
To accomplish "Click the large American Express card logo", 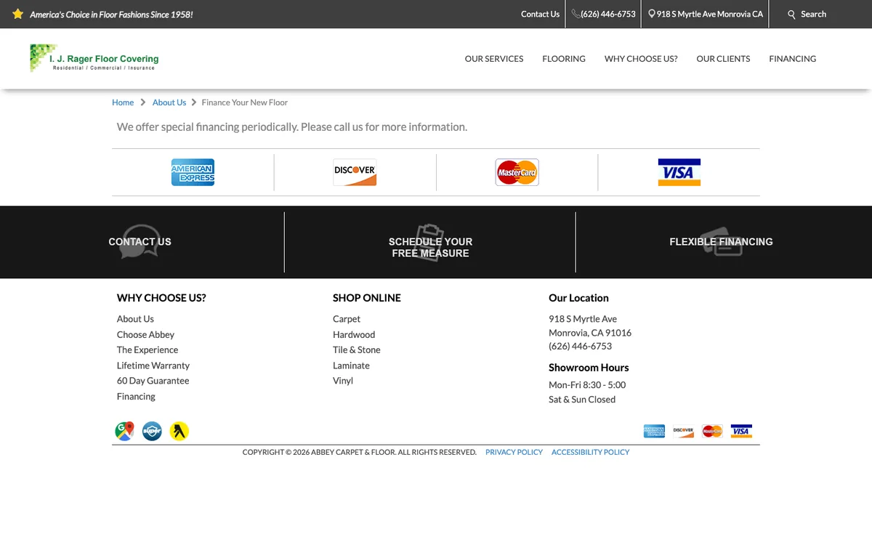I will [193, 172].
